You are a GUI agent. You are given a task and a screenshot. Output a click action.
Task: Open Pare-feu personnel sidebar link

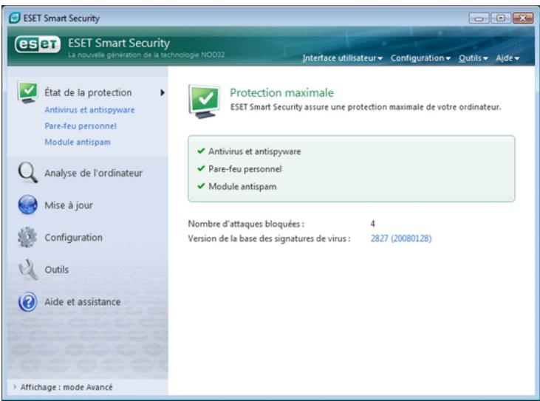point(81,126)
